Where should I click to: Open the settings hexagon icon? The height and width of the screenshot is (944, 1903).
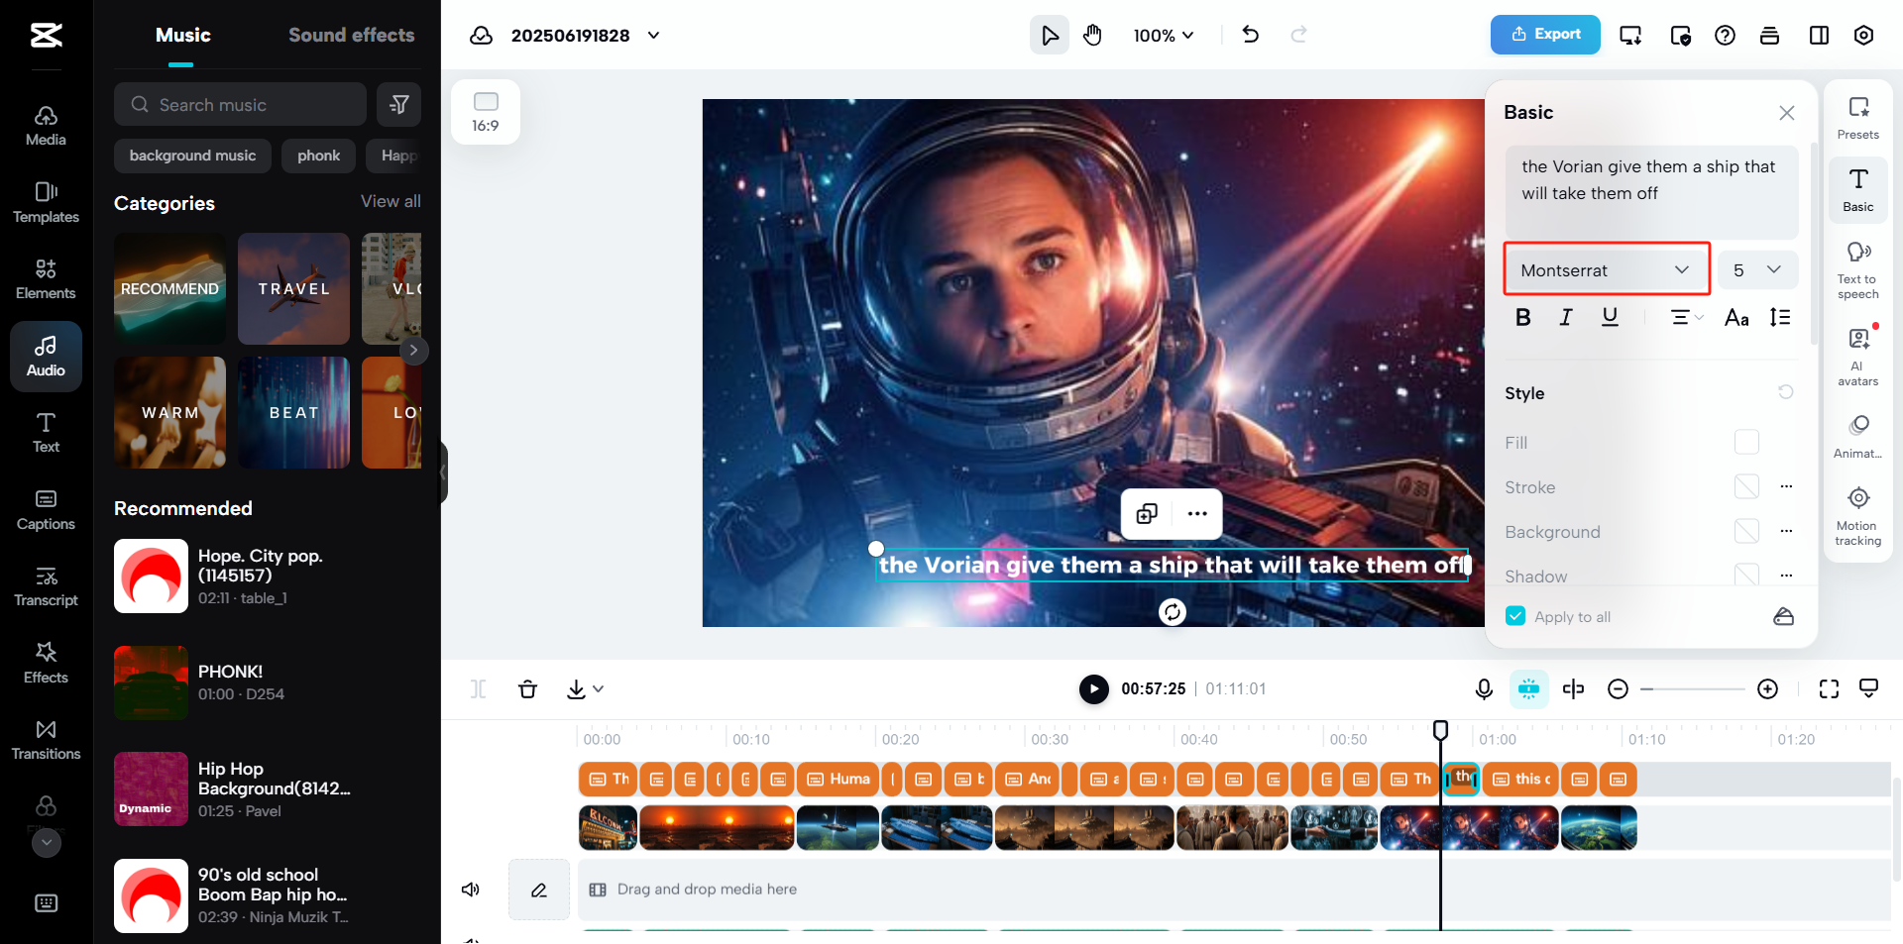pos(1863,36)
